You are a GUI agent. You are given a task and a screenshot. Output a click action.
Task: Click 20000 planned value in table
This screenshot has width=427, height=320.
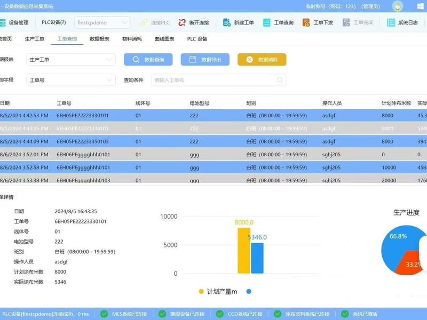[x=389, y=180]
